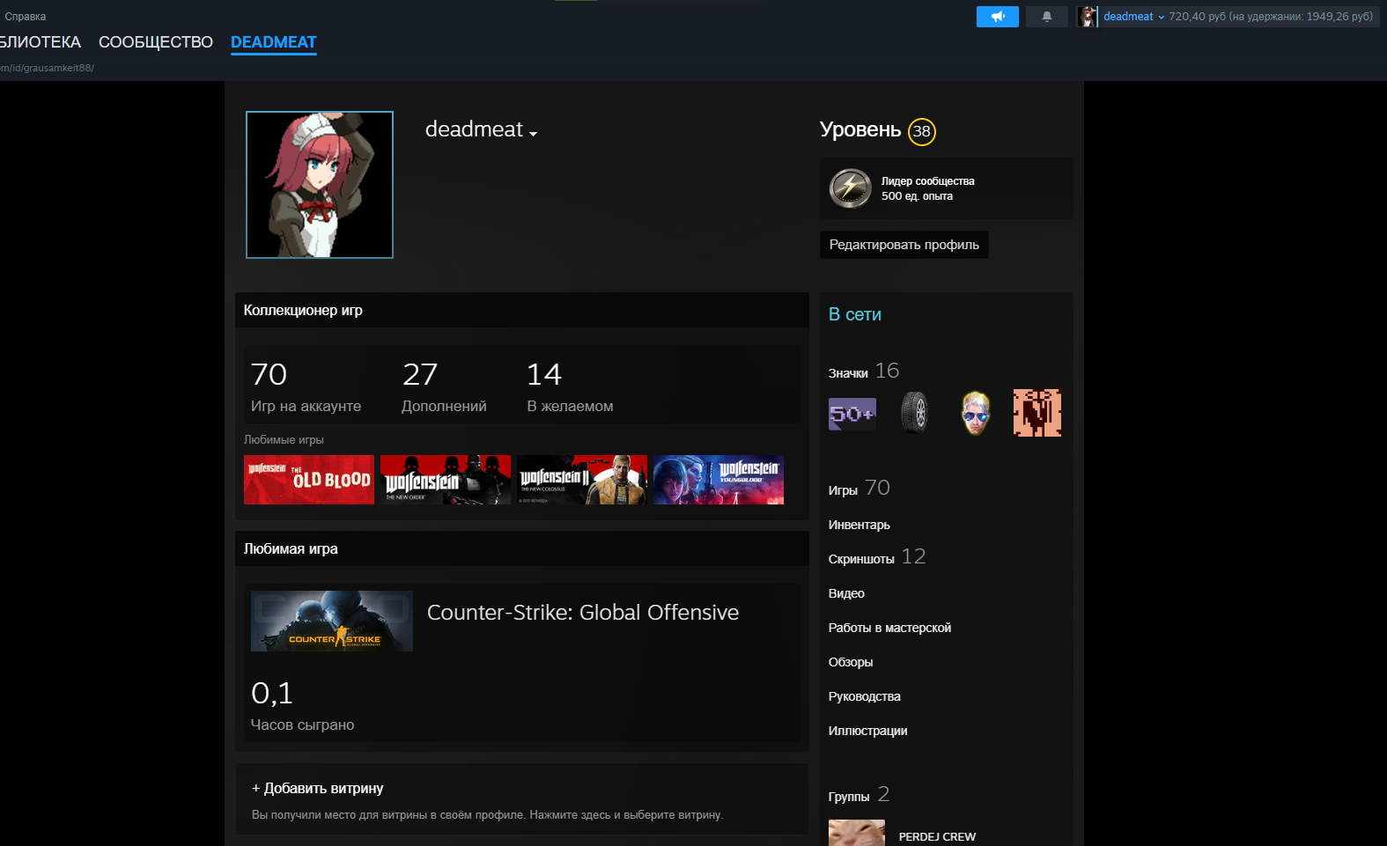Click the Favorite game (Любимая игра) header
The height and width of the screenshot is (846, 1387).
[291, 548]
